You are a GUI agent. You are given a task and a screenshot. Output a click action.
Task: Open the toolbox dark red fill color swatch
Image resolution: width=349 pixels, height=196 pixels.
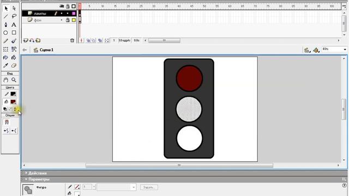tap(13, 102)
